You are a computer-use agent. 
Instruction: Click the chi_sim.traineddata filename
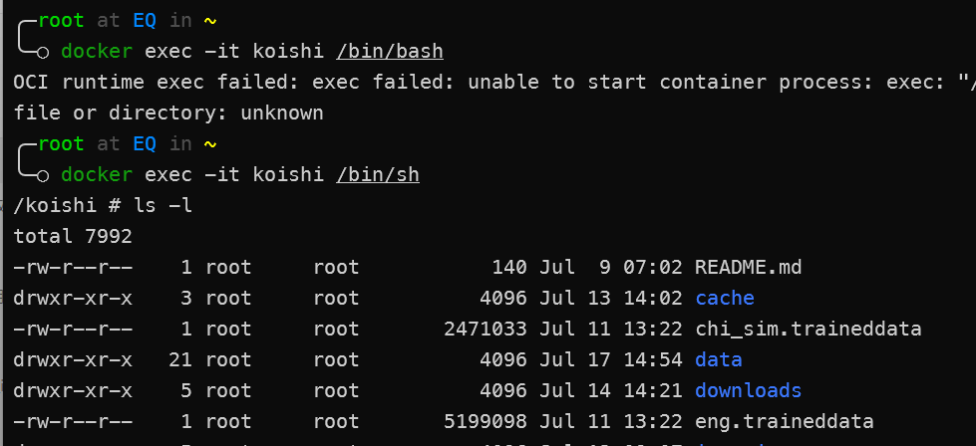coord(808,330)
